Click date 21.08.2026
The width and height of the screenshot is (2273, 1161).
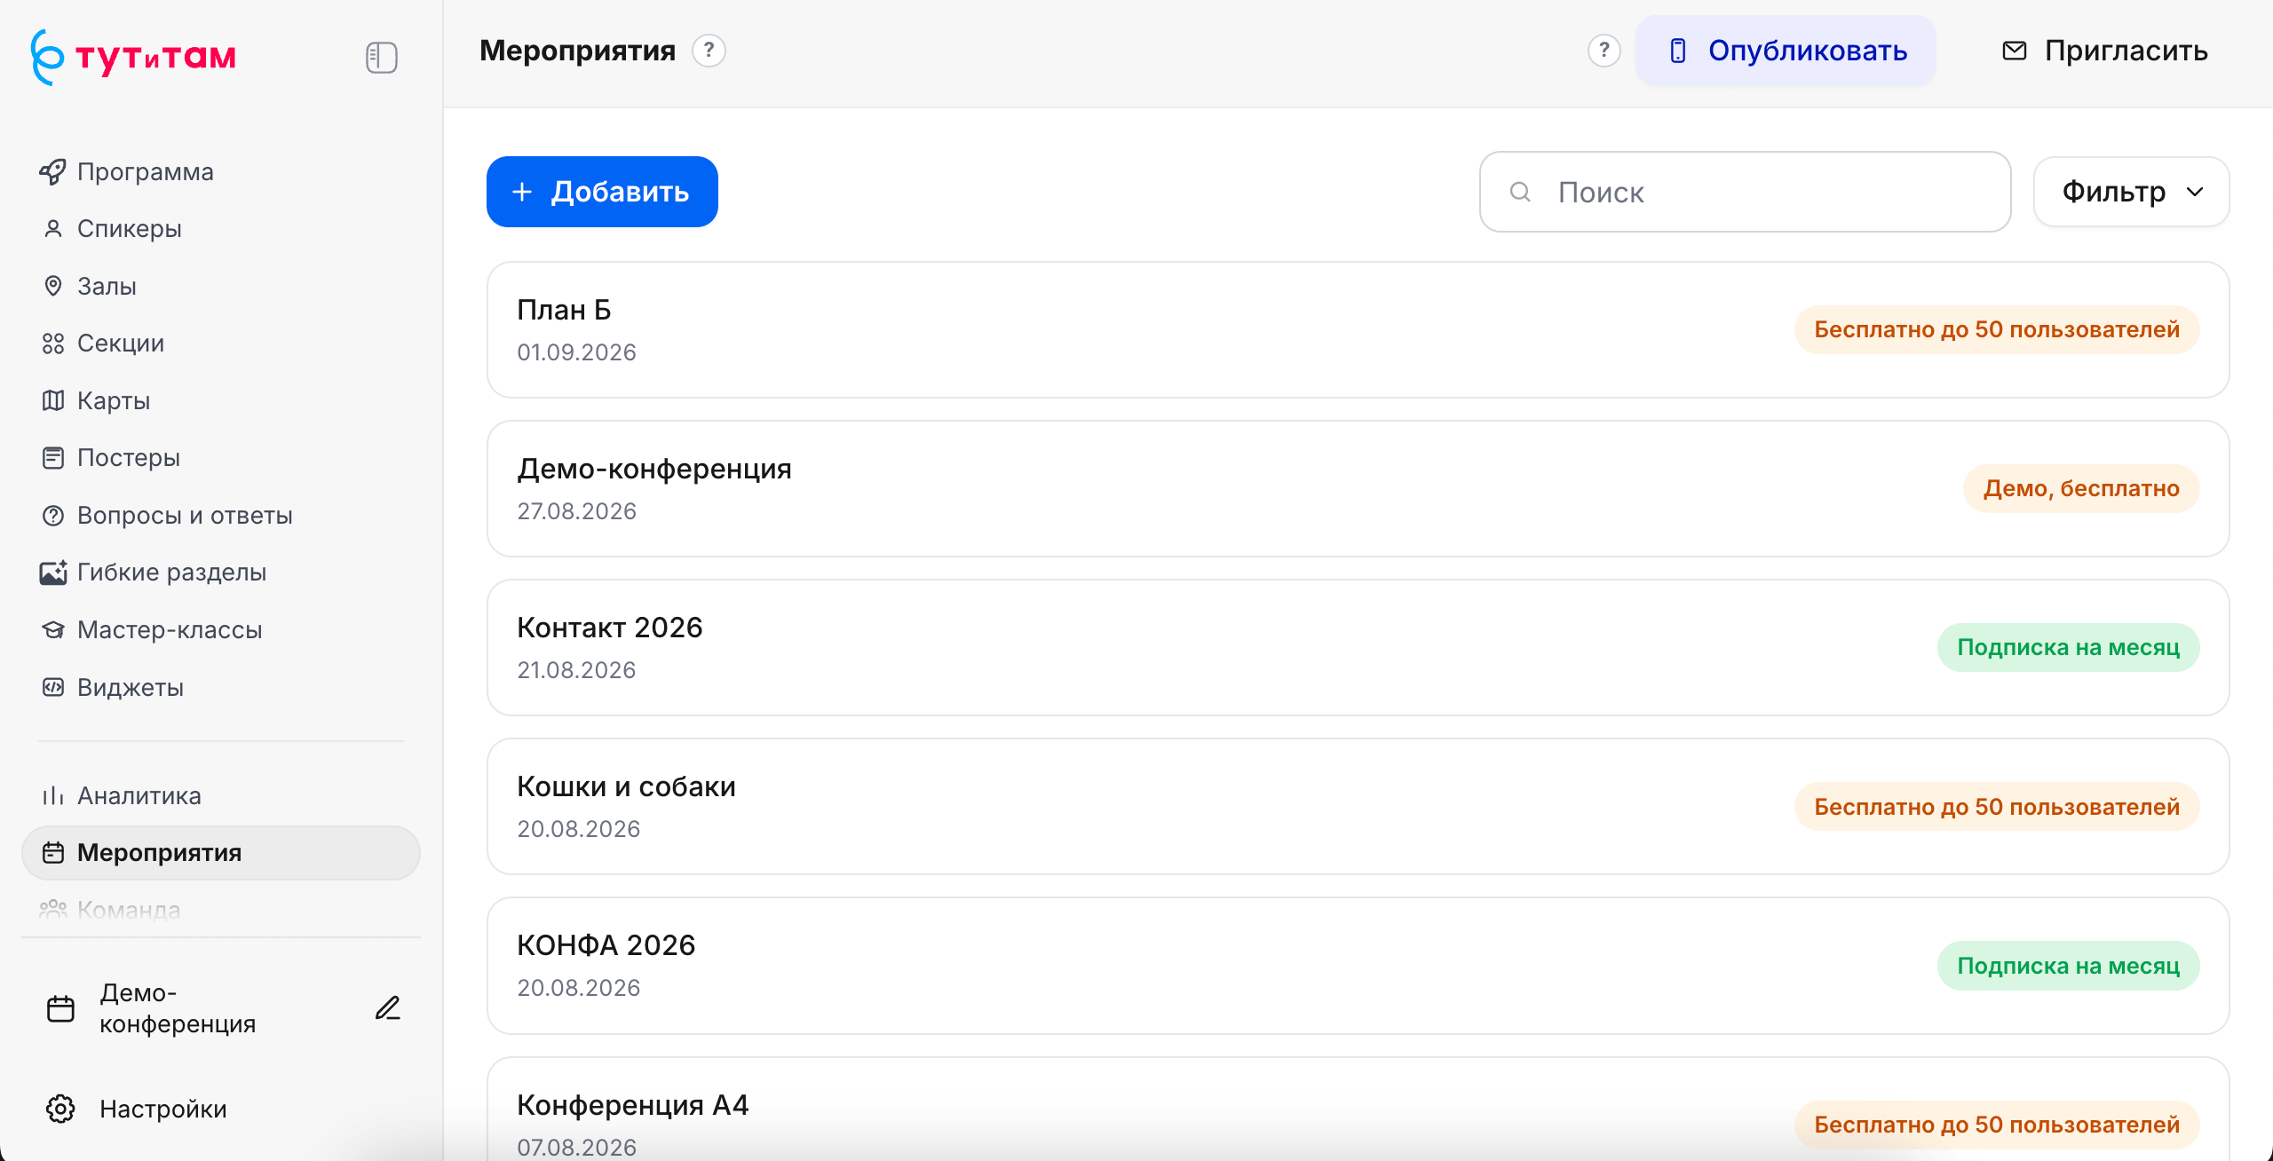click(576, 670)
